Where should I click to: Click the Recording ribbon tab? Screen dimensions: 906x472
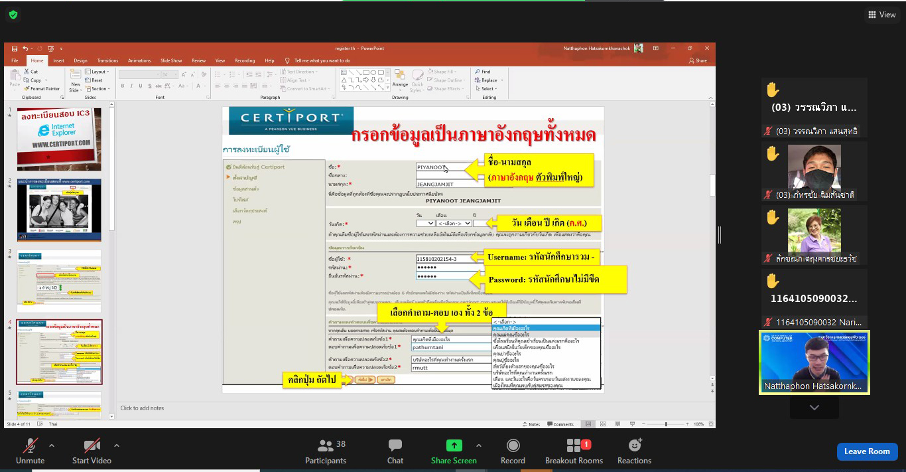[245, 60]
